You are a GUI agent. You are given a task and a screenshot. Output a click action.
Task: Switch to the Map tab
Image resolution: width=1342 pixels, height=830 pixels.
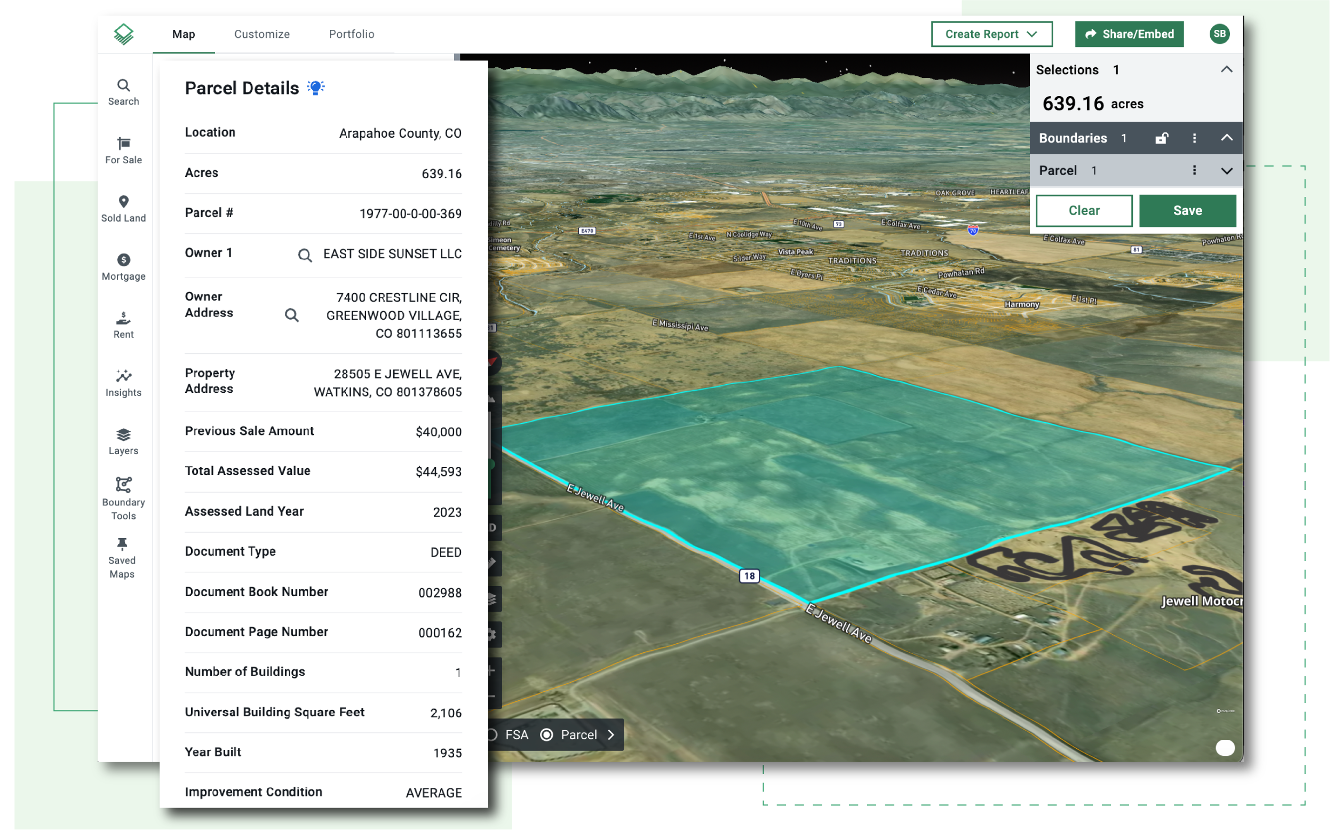[183, 34]
